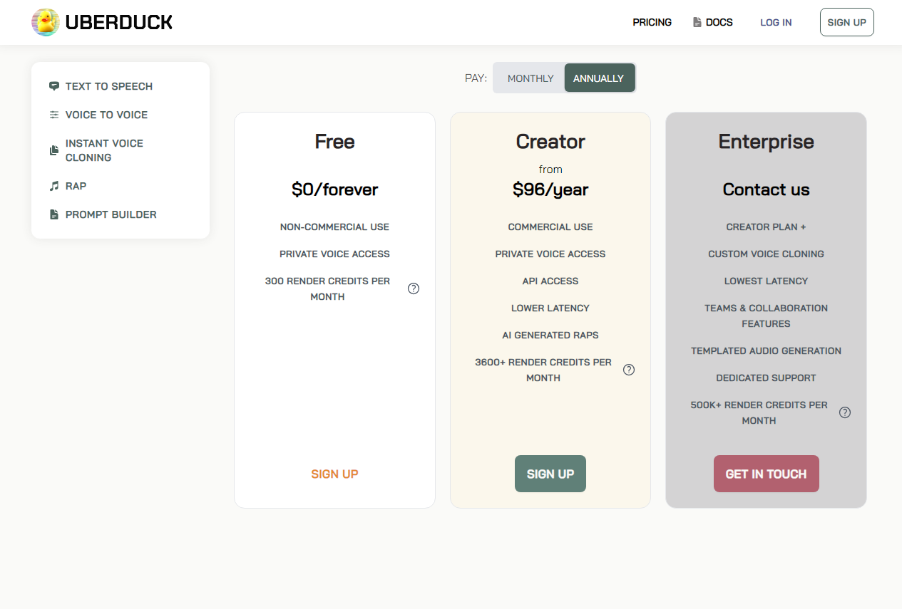902x609 pixels.
Task: Click the API Access feature text
Action: click(550, 281)
